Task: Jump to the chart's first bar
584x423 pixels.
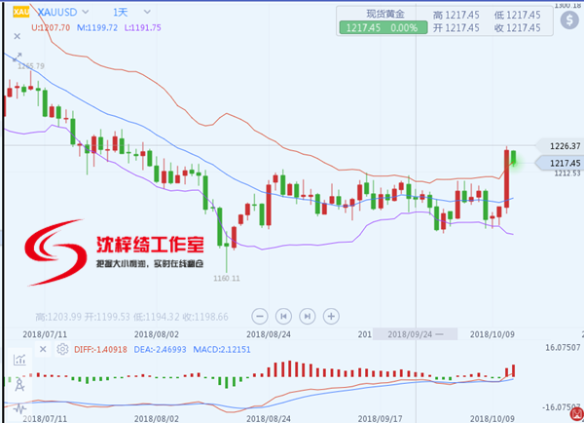Action: pos(283,316)
